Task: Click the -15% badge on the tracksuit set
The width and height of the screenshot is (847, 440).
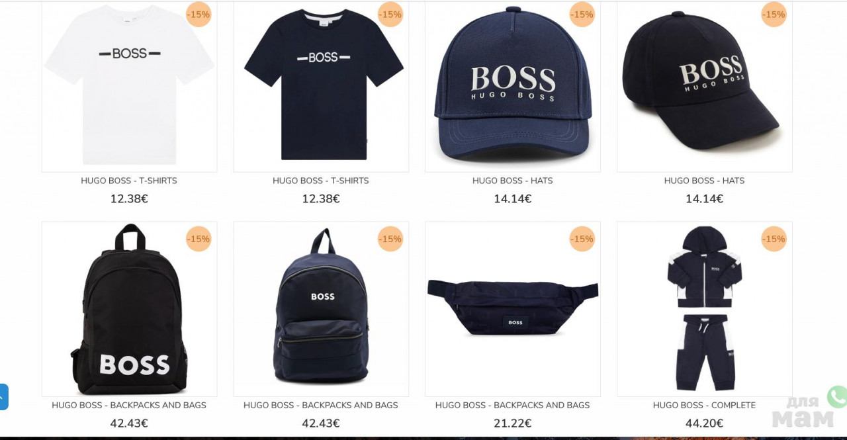Action: (x=774, y=239)
